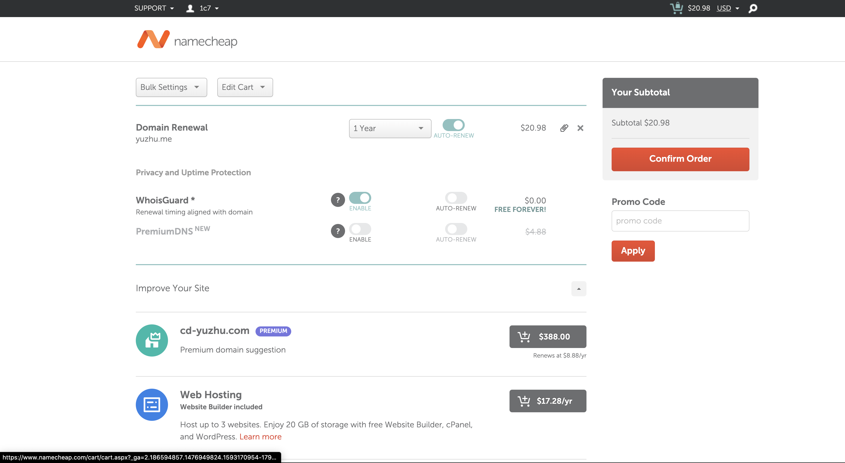Click WhoisGuard help question mark icon
This screenshot has height=463, width=845.
tap(337, 200)
